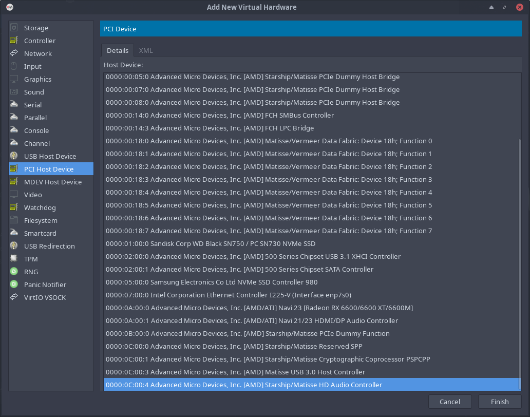Choose Samsung NVMe SSD Controller 980

click(212, 282)
